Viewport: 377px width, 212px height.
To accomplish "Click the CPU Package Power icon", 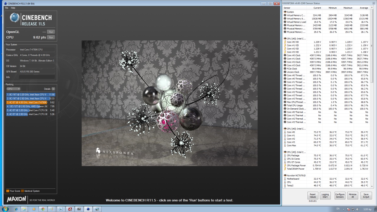I will coord(285,165).
